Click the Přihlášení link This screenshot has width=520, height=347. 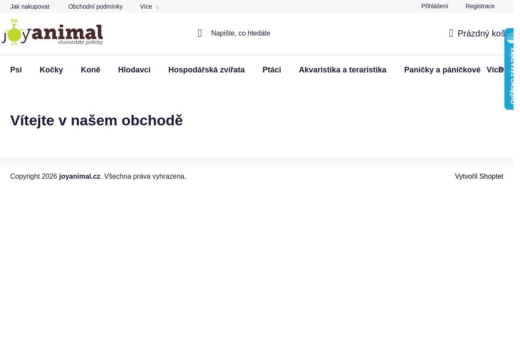(434, 6)
